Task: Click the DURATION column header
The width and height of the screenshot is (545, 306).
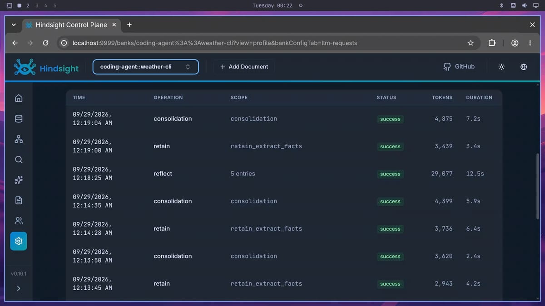Action: (479, 97)
